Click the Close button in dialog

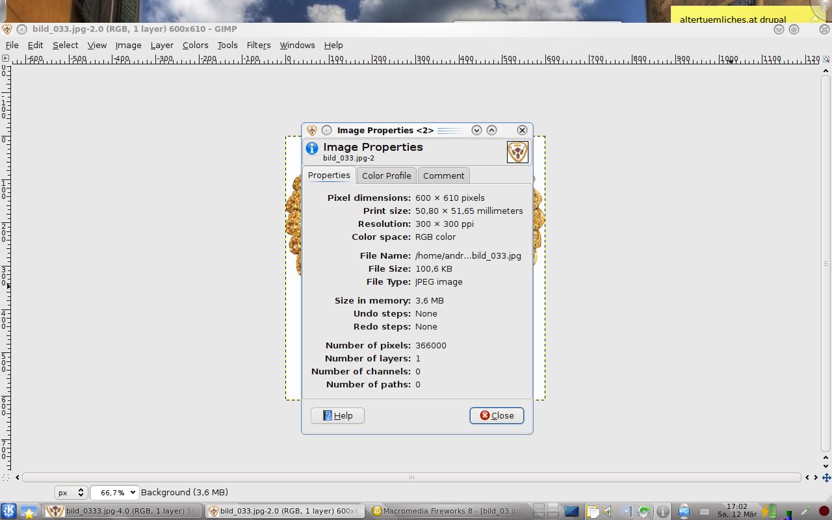(497, 415)
